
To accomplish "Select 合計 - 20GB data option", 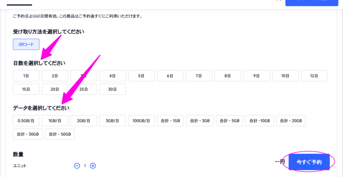I will click(x=291, y=121).
